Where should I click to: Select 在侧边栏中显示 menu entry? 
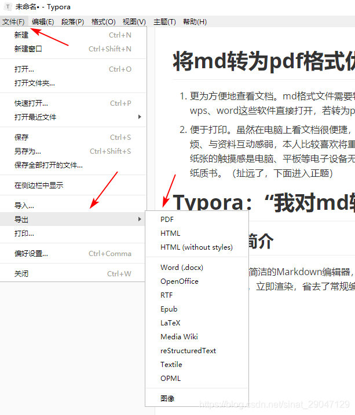tap(73, 186)
